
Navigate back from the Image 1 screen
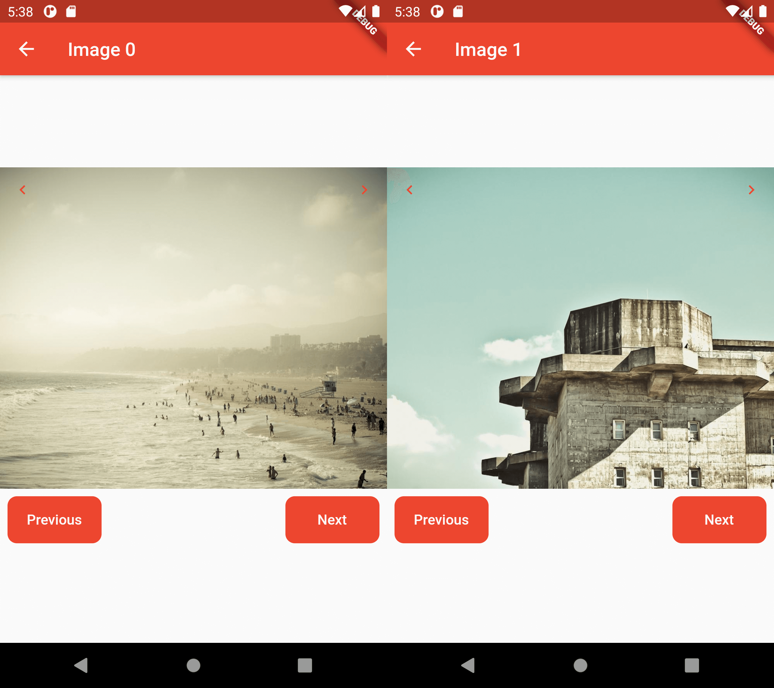[x=413, y=49]
